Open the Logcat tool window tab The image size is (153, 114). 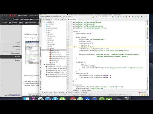pos(53,93)
